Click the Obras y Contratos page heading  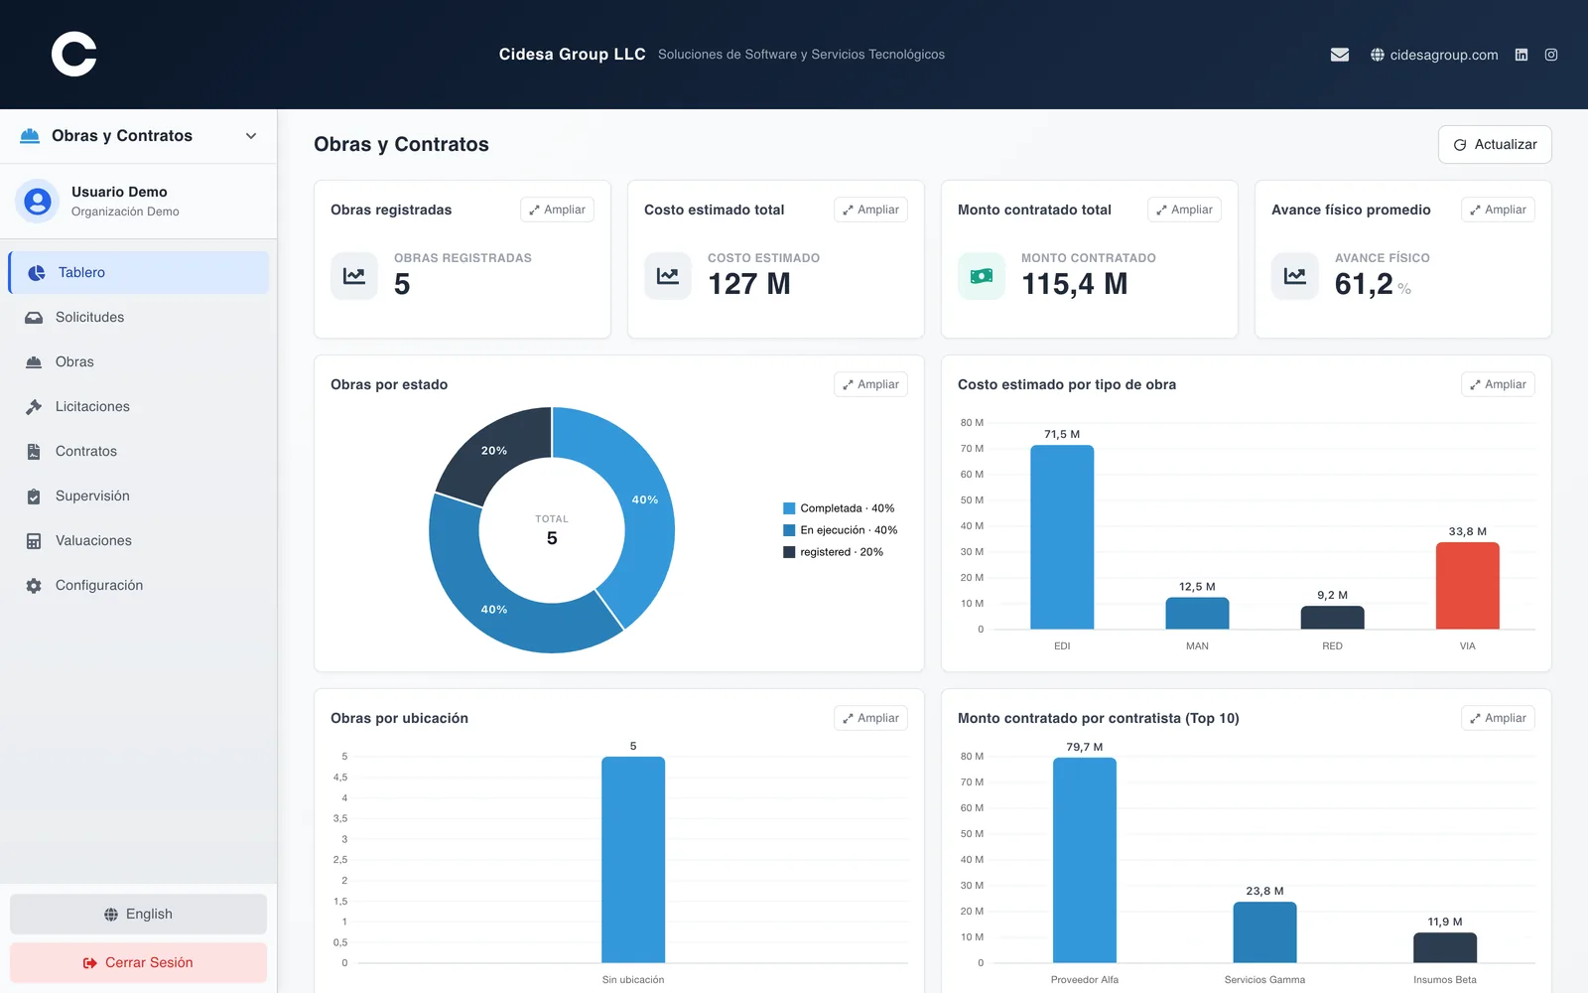[x=401, y=144]
